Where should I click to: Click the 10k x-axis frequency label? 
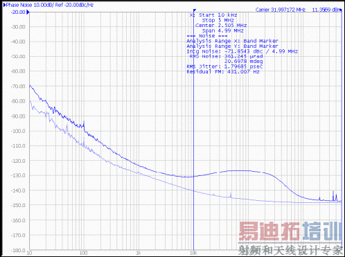193,253
